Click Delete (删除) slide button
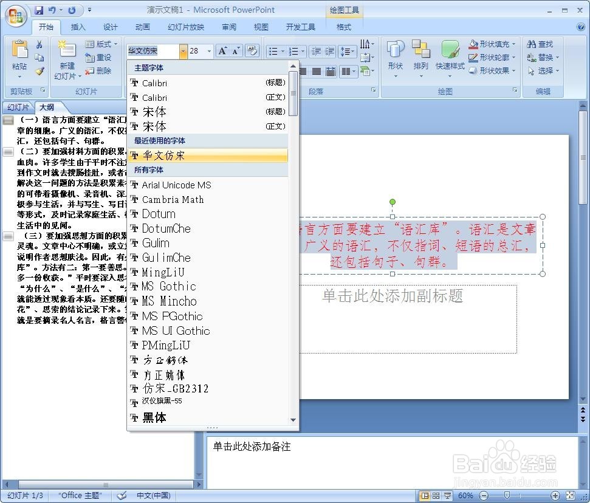The width and height of the screenshot is (590, 503). tap(98, 70)
